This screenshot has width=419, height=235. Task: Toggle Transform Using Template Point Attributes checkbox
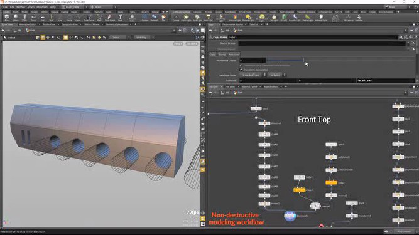coord(241,65)
